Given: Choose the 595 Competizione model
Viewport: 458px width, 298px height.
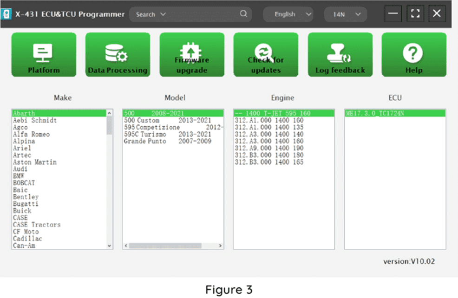Looking at the screenshot, I should pos(173,127).
